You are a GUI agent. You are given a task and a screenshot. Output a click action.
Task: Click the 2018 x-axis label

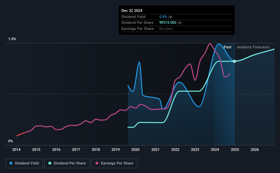[x=96, y=150]
